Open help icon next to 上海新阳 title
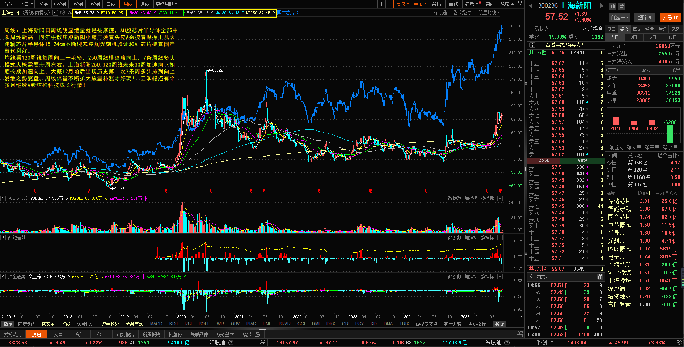Viewport: 684px width, 347px height. click(x=55, y=13)
